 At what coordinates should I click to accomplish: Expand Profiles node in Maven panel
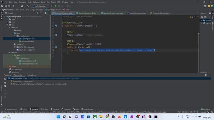pyautogui.click(x=201, y=20)
